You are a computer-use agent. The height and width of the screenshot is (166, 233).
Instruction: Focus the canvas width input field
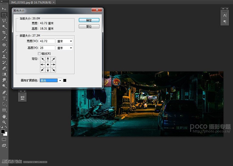[x=47, y=41]
